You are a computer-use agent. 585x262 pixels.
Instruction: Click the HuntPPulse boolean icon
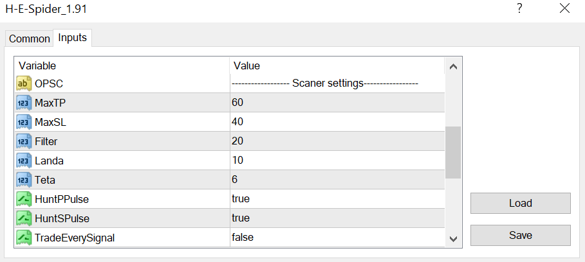[x=24, y=198]
